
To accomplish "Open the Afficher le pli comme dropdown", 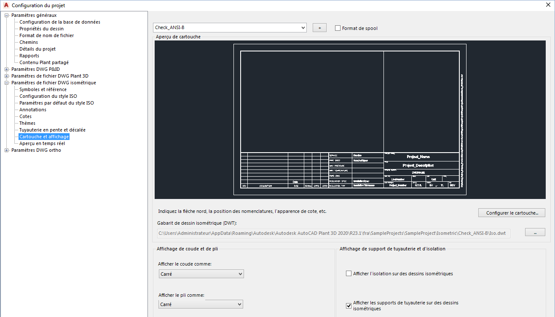I will point(201,304).
